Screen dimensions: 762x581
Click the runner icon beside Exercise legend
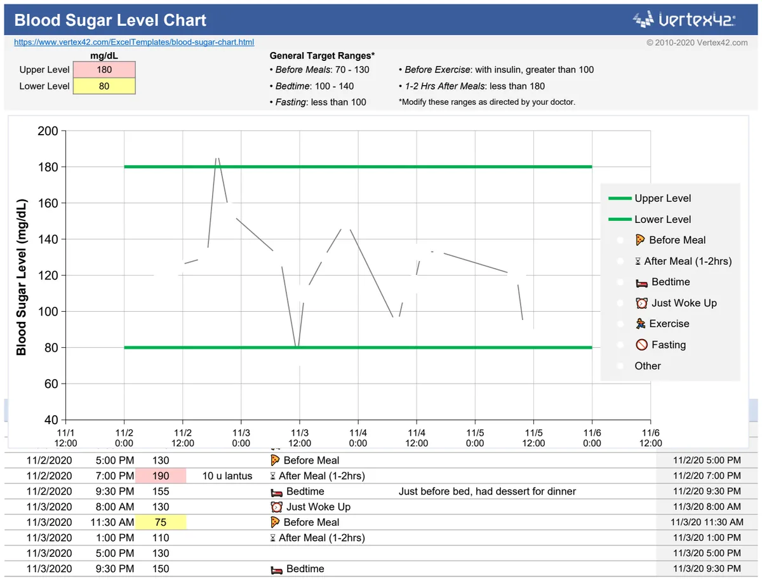pos(640,324)
